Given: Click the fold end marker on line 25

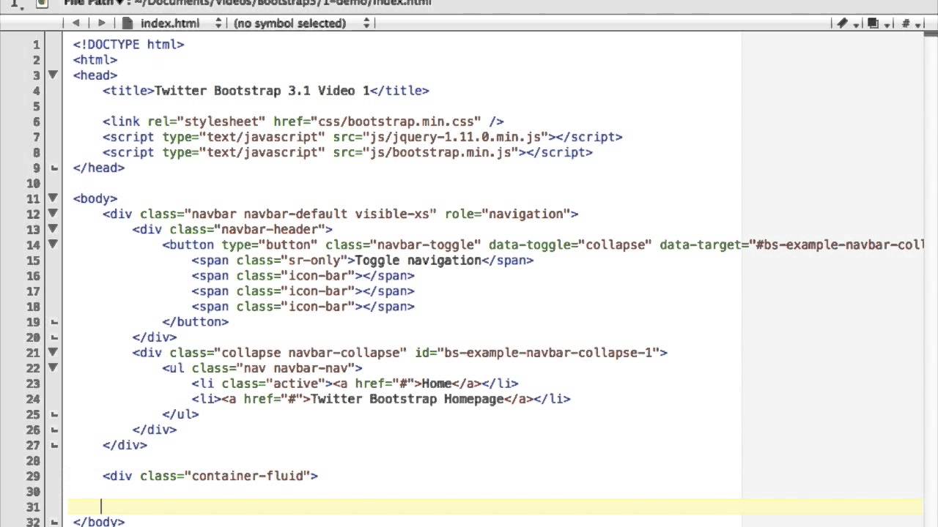Looking at the screenshot, I should click(53, 414).
